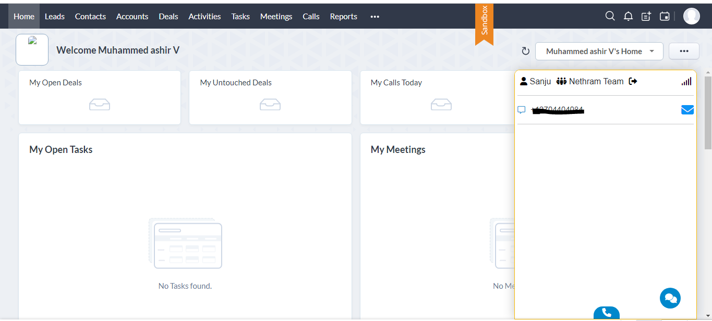Switch to the Deals tab
The height and width of the screenshot is (321, 712).
(168, 16)
